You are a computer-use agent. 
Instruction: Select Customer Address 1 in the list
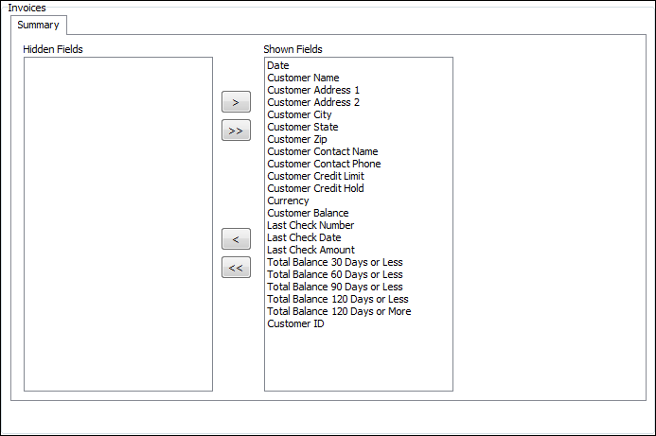(313, 90)
